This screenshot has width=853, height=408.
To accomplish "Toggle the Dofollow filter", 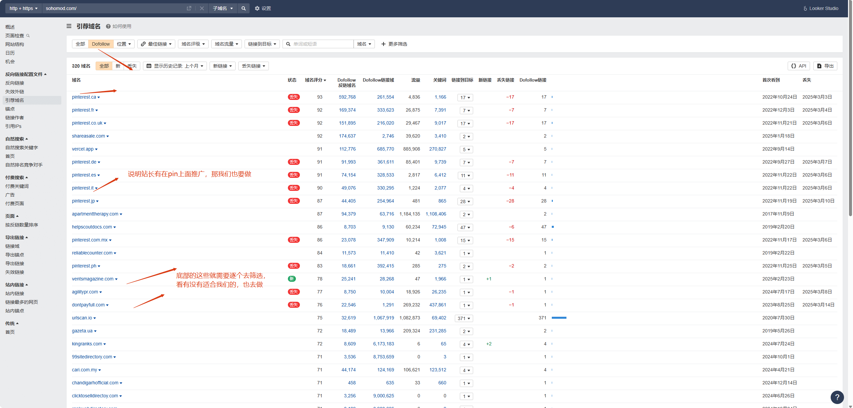I will 101,44.
